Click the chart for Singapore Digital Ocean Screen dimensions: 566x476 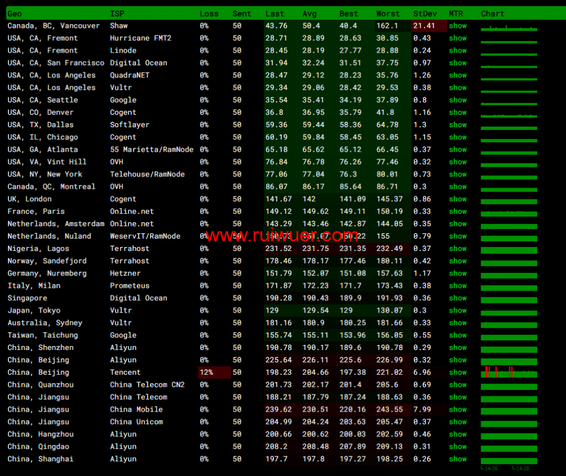508,298
